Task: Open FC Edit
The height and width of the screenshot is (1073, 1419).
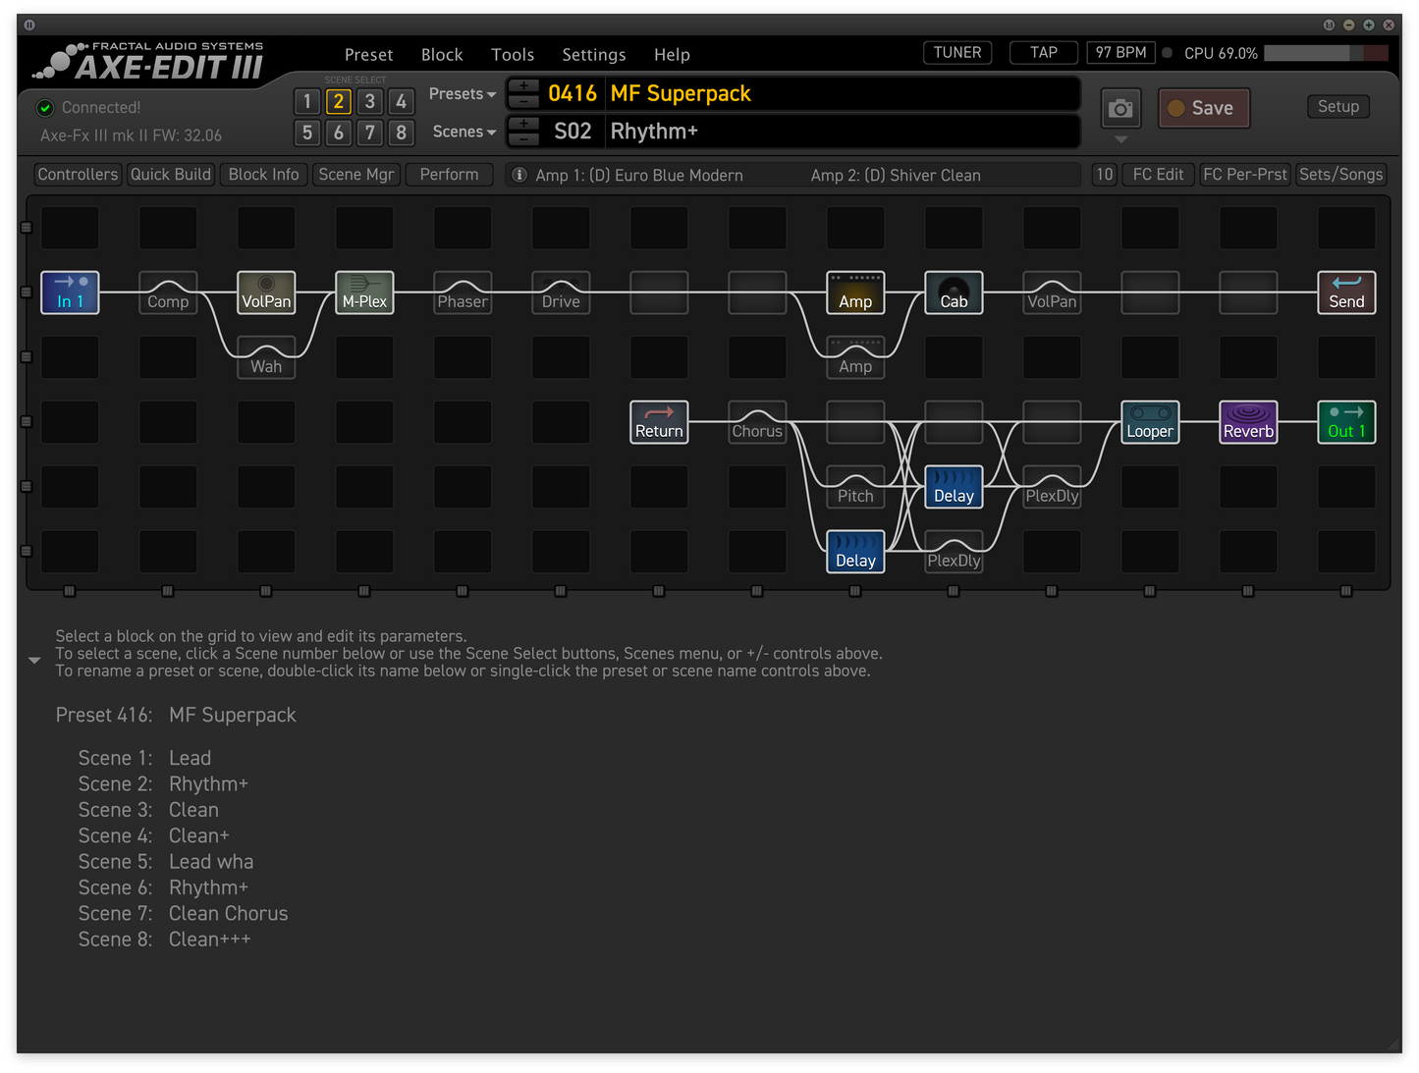Action: pos(1159,175)
